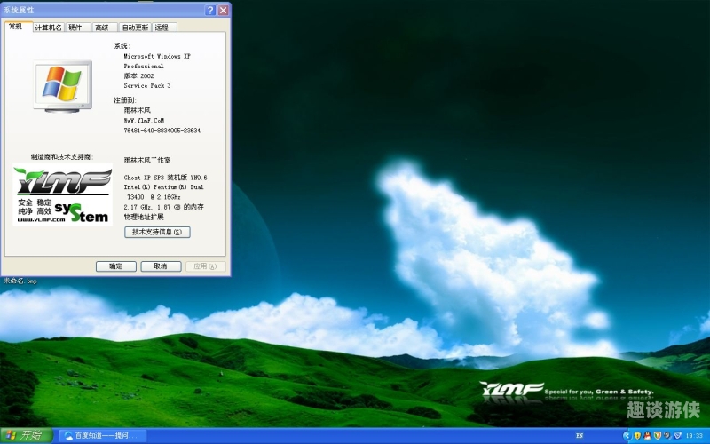The height and width of the screenshot is (444, 710).
Task: Click the Windows XP monitor logo image
Action: coord(62,86)
